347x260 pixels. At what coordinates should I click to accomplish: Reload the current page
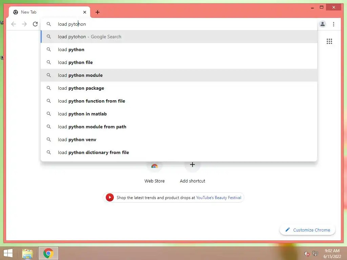click(x=35, y=24)
